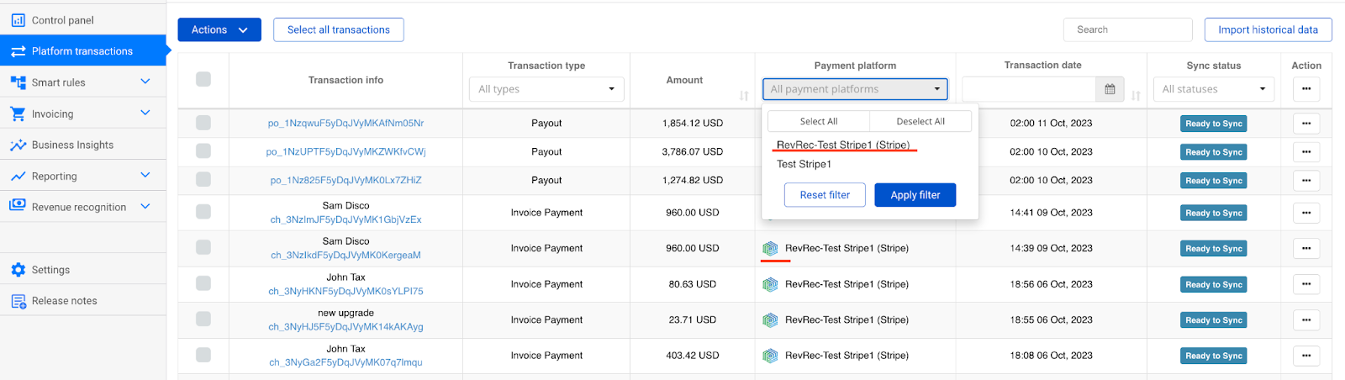Click the Control panel sidebar icon

pyautogui.click(x=18, y=20)
